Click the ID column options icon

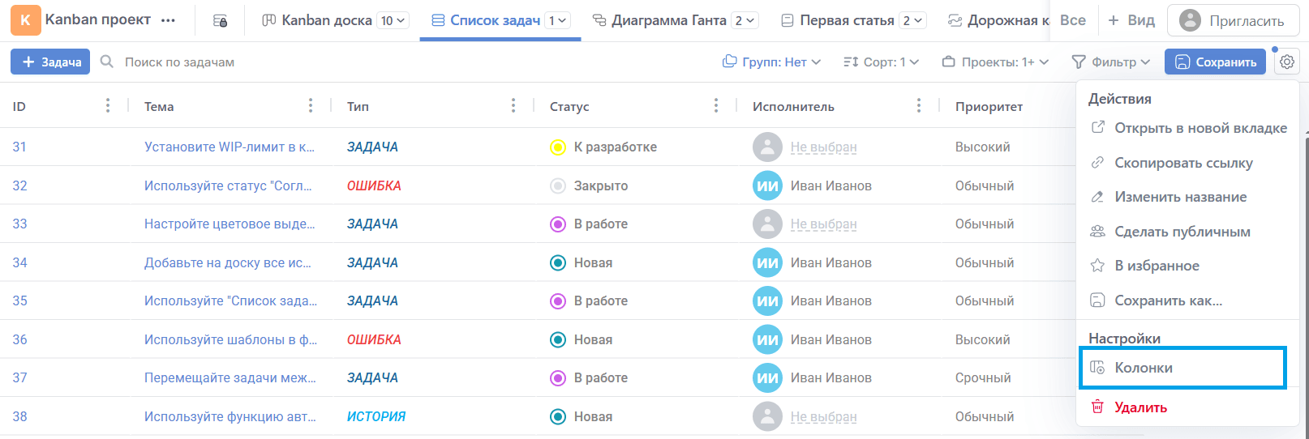pyautogui.click(x=108, y=105)
